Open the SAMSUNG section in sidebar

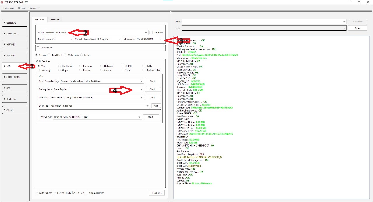tap(15, 34)
